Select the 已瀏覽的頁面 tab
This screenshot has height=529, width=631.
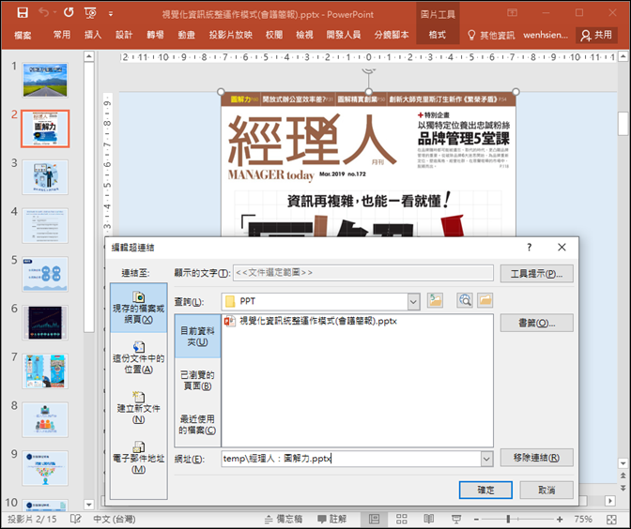tap(197, 380)
